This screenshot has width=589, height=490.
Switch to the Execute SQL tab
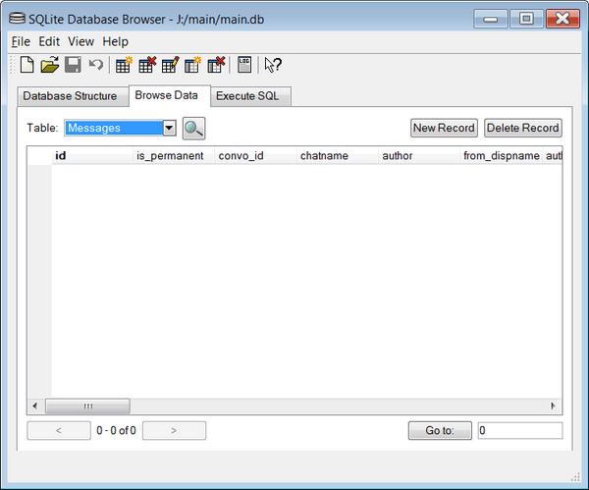click(247, 96)
